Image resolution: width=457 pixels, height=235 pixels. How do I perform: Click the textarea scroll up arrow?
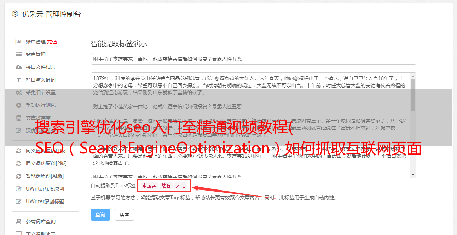413,76
